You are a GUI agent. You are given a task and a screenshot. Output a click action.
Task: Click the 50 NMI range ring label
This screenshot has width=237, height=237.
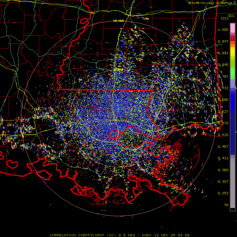pos(118,70)
